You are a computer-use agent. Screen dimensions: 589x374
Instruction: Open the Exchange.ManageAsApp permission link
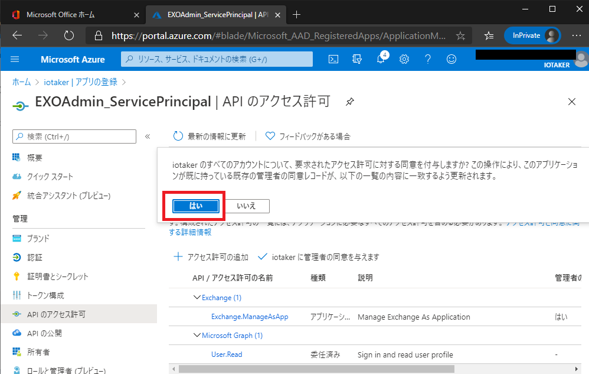tap(250, 317)
